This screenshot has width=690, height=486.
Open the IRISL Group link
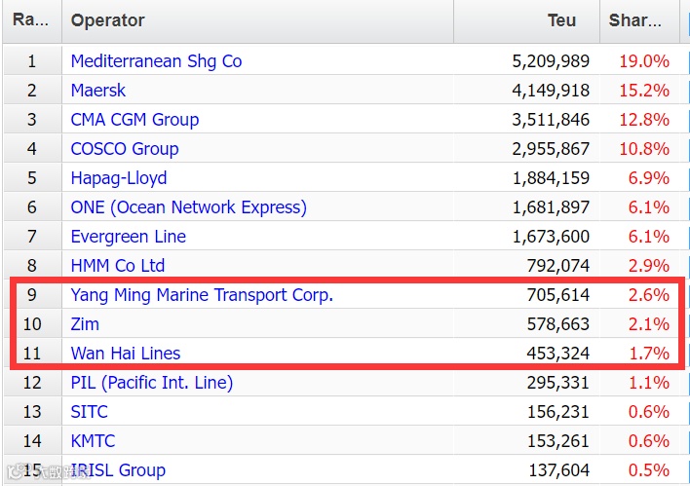click(x=118, y=470)
